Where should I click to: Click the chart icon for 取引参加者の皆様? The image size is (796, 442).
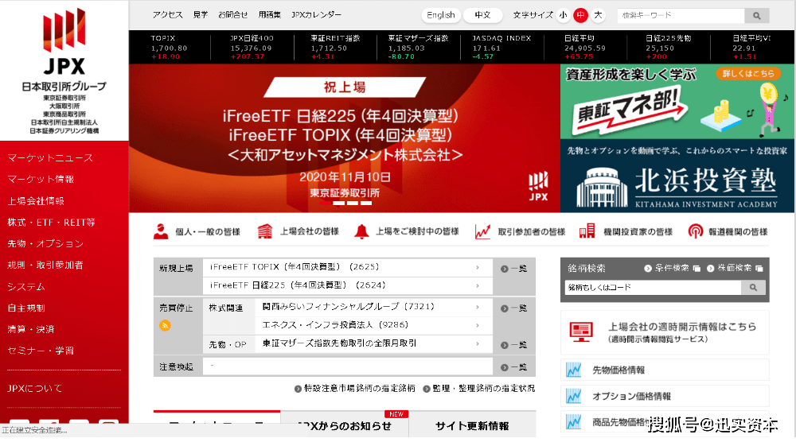(482, 231)
